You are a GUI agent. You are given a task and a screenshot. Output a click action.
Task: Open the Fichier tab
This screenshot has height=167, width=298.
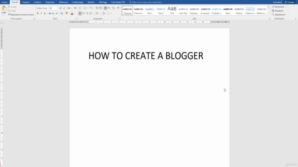point(5,2)
